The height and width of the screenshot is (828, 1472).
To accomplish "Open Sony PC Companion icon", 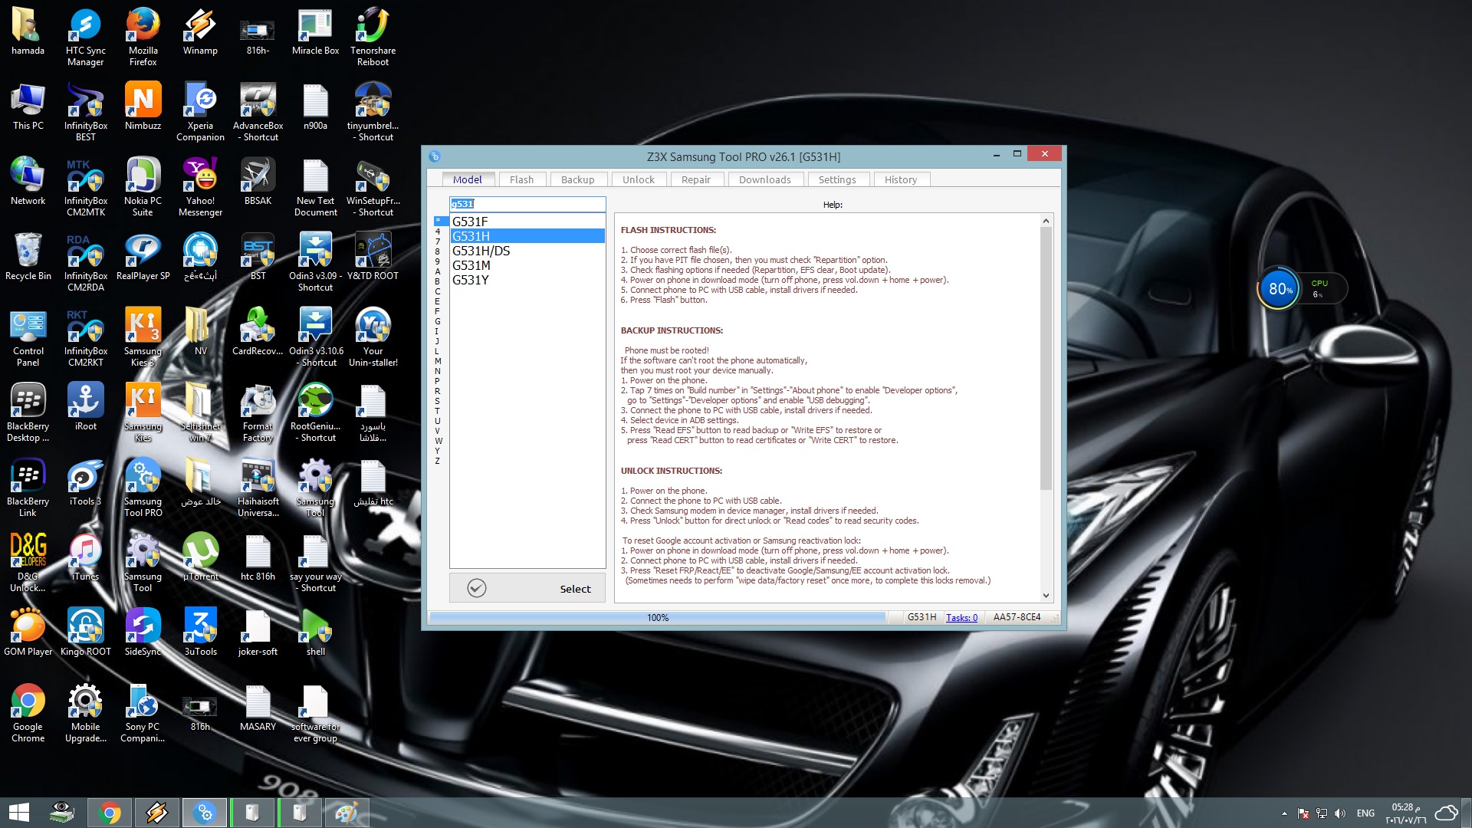I will [143, 713].
